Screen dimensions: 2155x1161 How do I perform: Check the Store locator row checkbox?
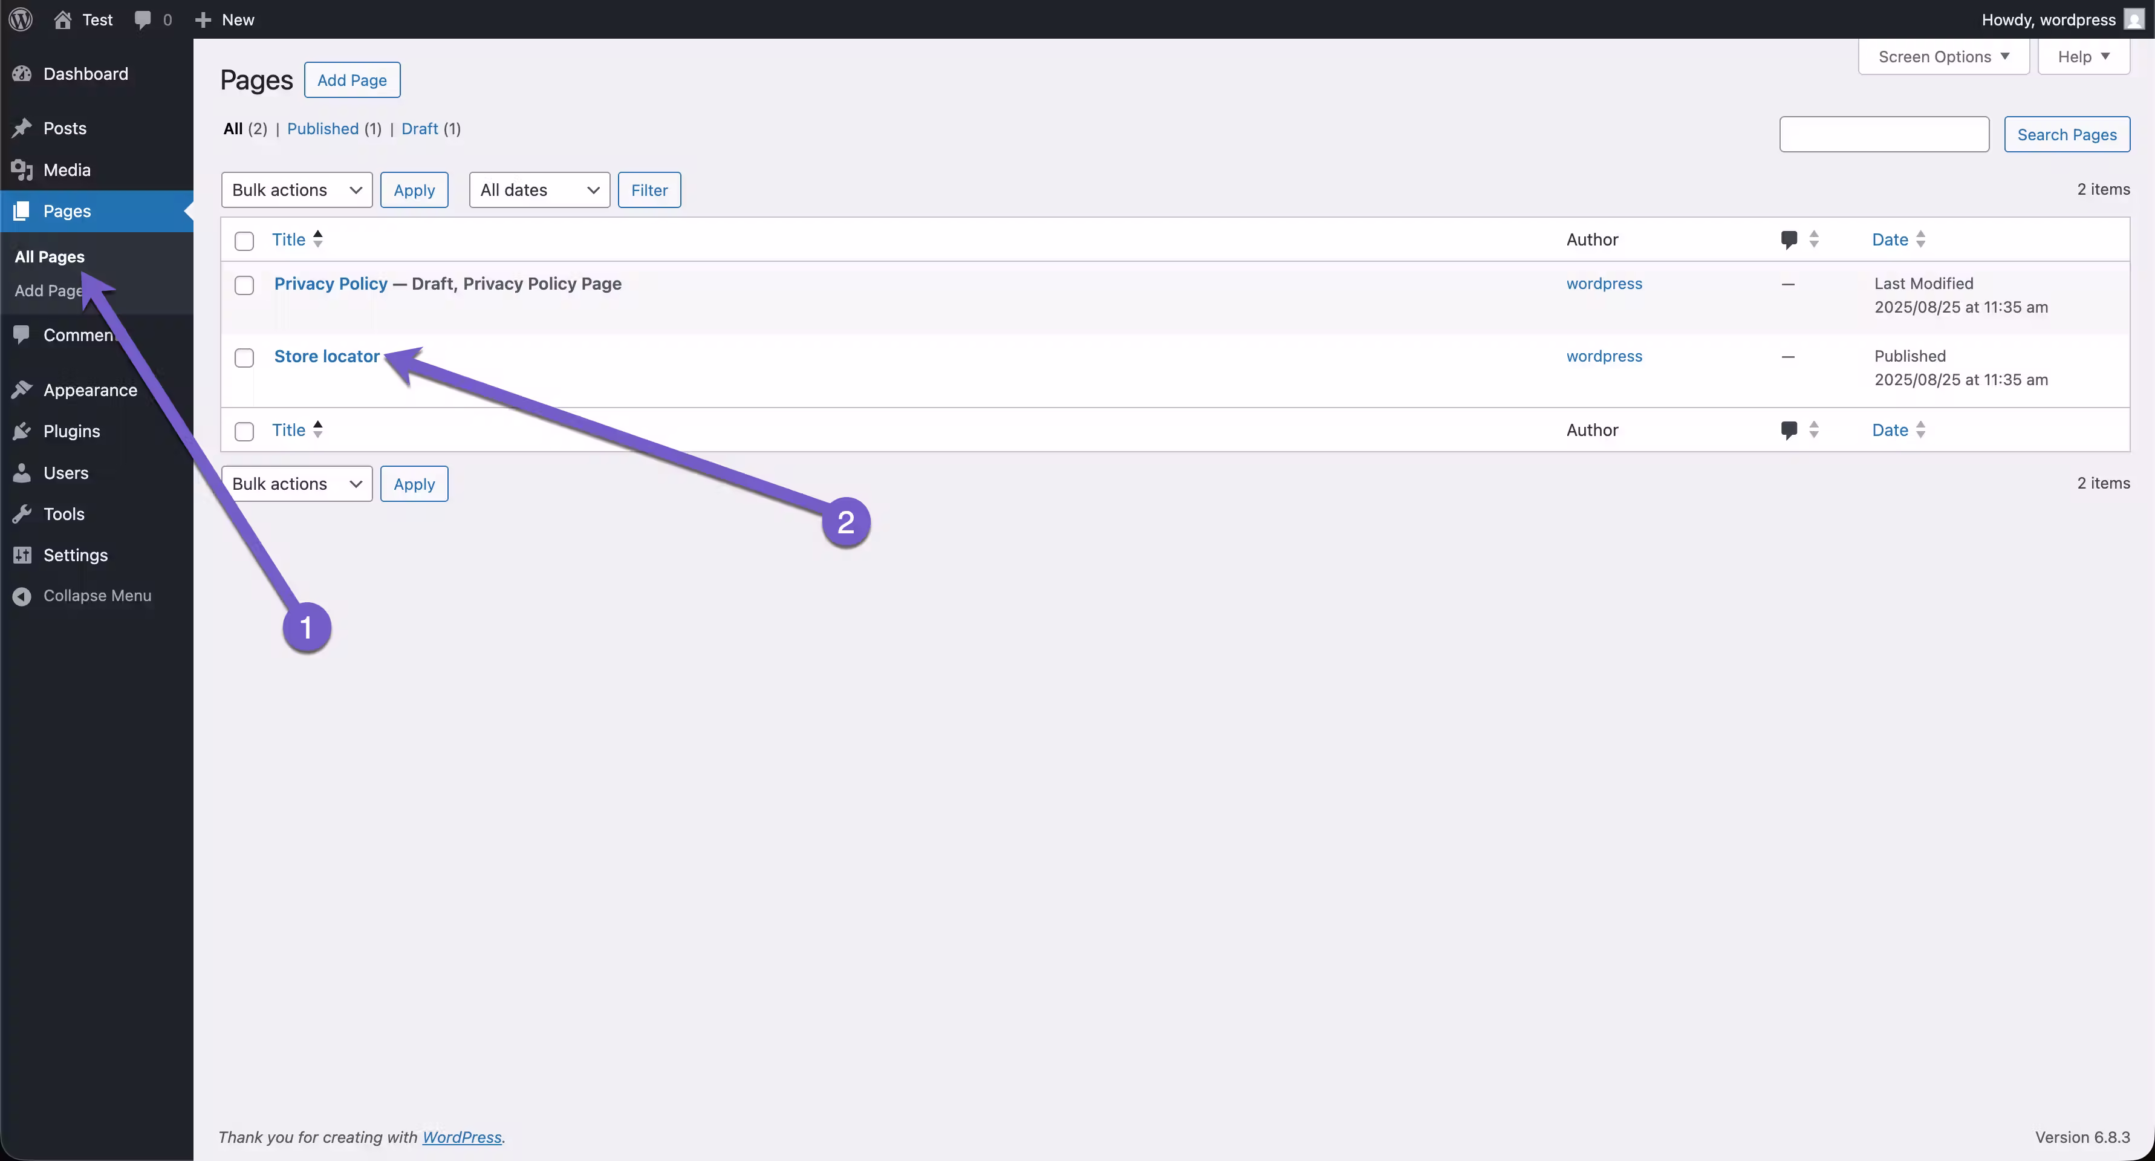click(x=244, y=357)
